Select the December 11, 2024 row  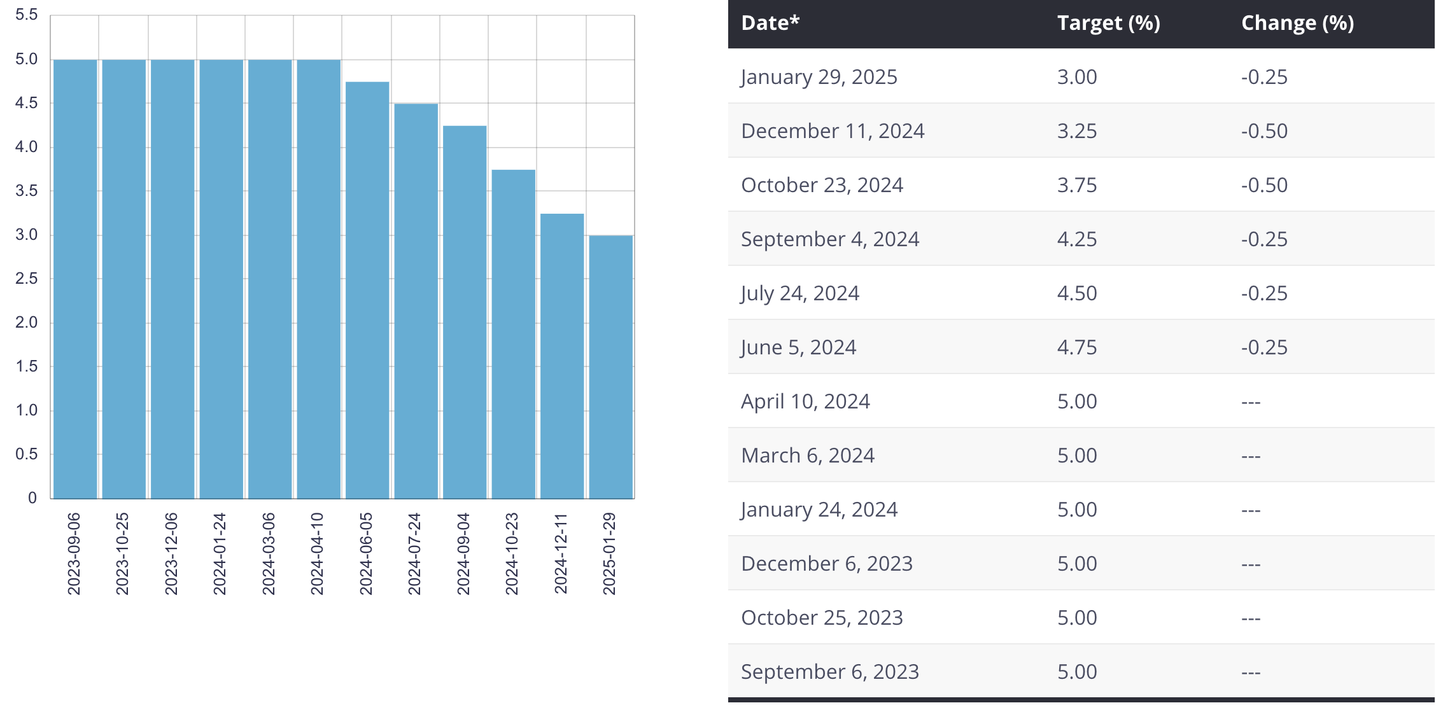(833, 131)
